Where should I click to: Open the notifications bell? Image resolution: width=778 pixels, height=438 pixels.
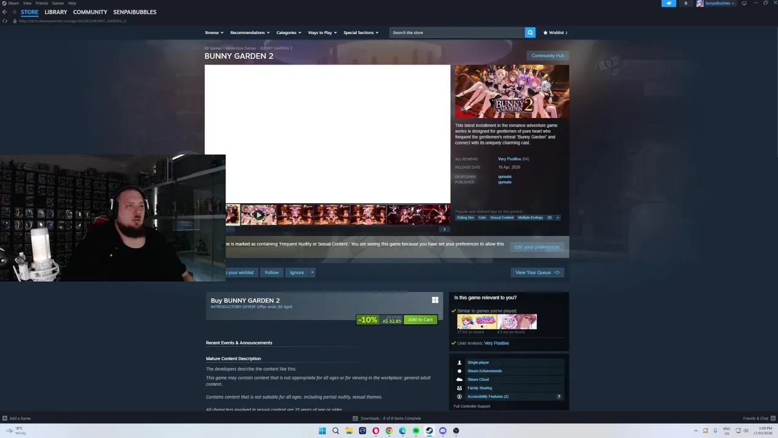686,3
